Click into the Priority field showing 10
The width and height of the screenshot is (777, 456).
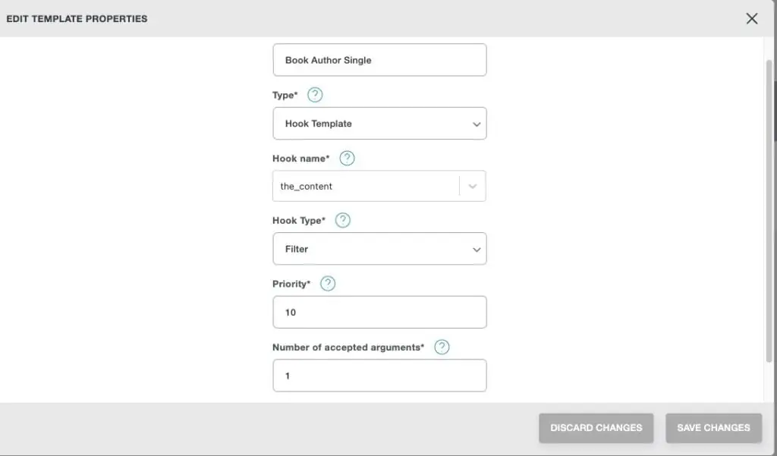(379, 312)
